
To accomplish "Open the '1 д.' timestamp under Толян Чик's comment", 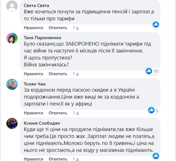I will click(76, 113).
